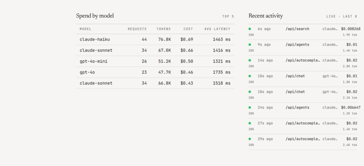Open /api/autocomple… entry from 29s ago
The image size is (364, 166).
(303, 142)
